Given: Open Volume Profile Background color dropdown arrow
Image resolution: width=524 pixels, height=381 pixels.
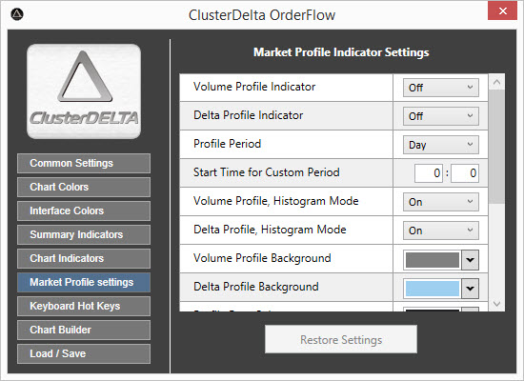Looking at the screenshot, I should pos(471,260).
